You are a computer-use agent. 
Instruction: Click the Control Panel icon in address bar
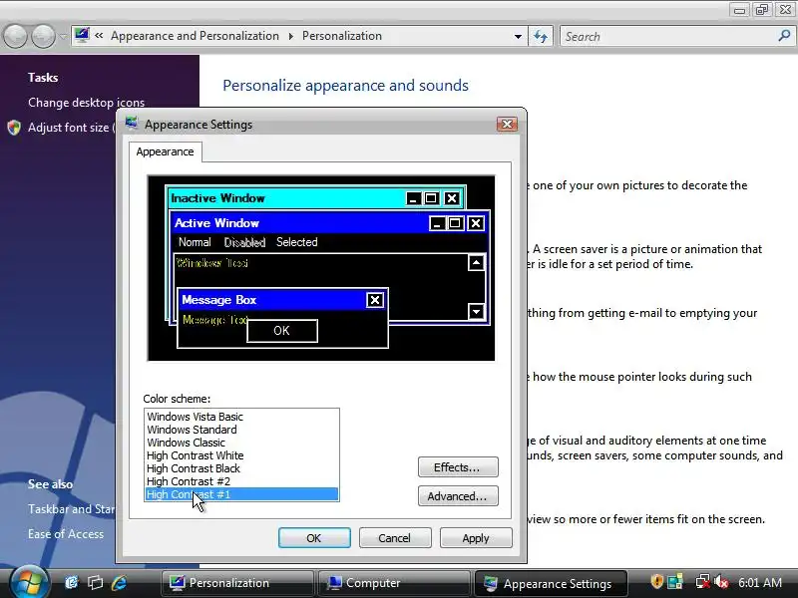pyautogui.click(x=82, y=35)
